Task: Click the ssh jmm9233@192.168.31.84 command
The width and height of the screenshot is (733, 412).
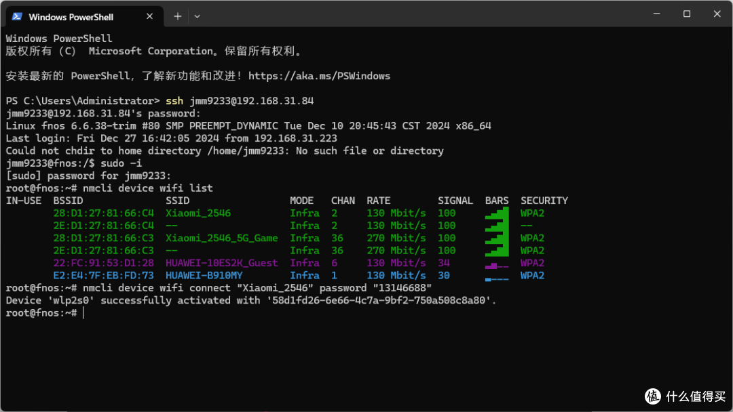Action: tap(240, 101)
